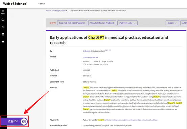Image resolution: width=187 pixels, height=129 pixels.
Task: Click the Web of Science logo
Action: tap(15, 4)
